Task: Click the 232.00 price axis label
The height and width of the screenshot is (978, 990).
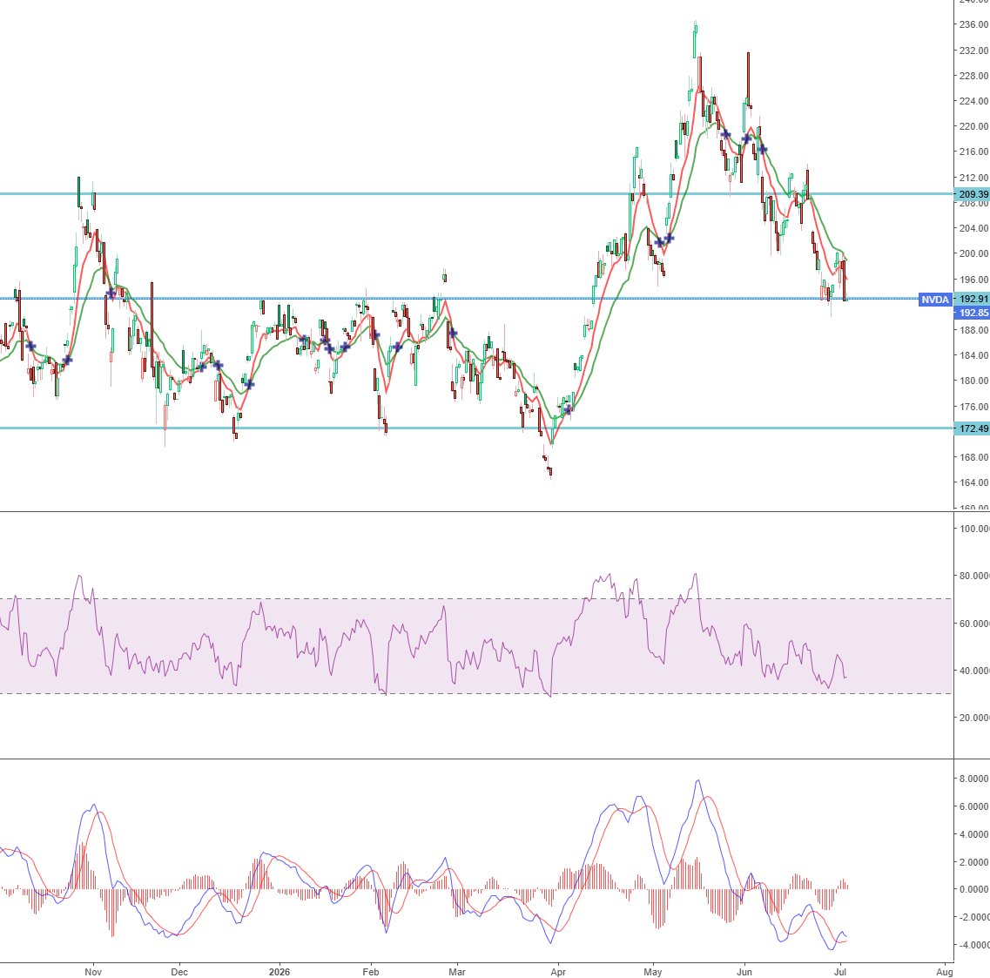Action: [973, 50]
